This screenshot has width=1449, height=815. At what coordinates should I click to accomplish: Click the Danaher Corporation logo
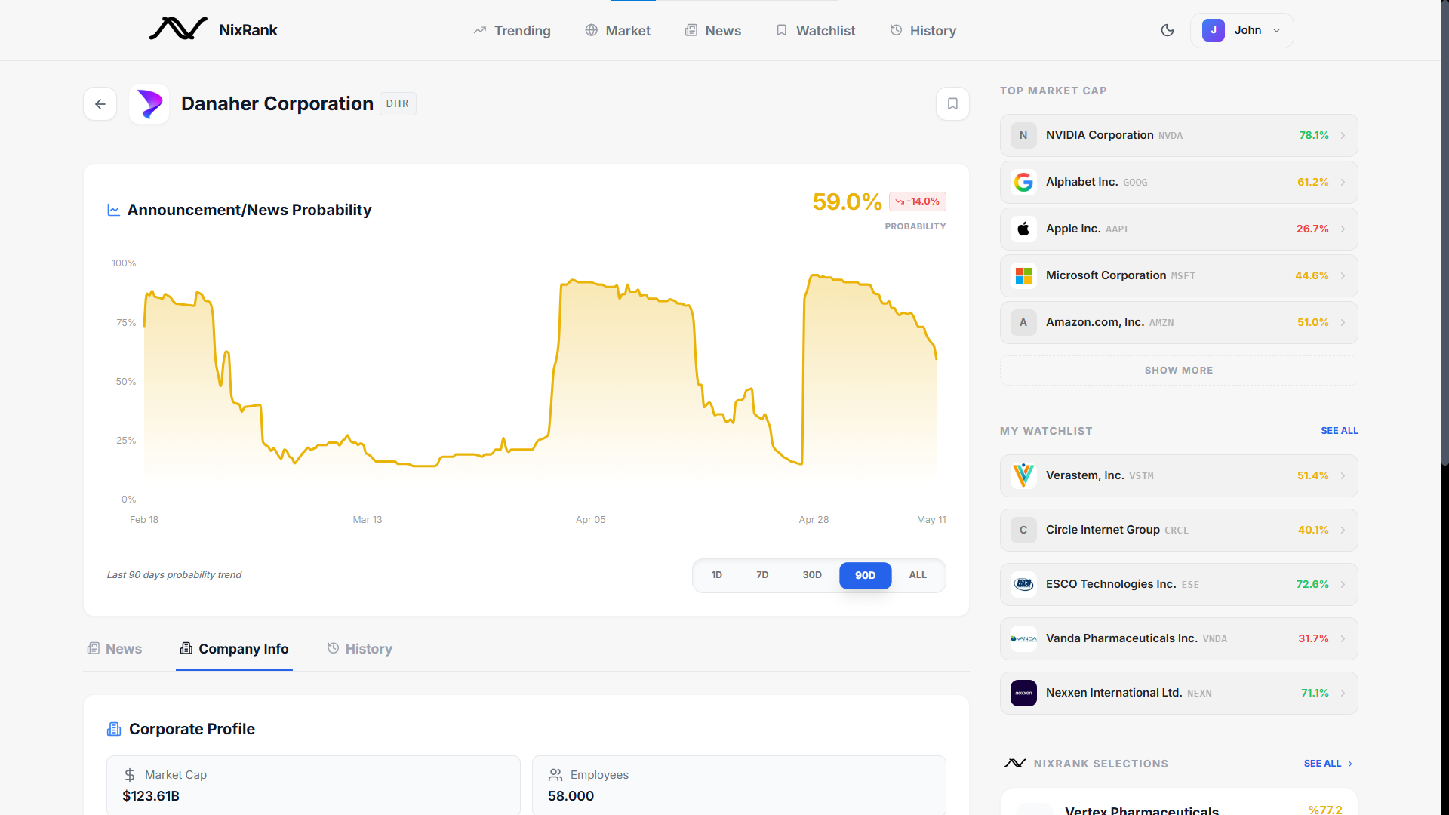click(x=149, y=104)
